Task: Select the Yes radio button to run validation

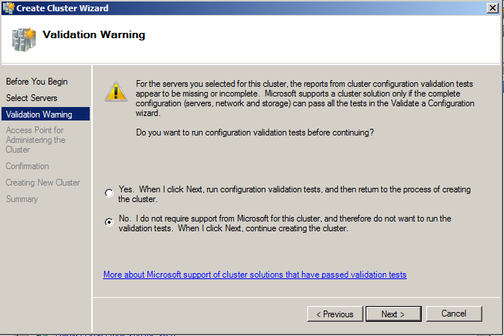Action: click(109, 193)
